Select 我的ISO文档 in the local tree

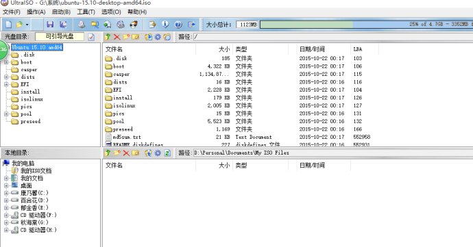pos(32,171)
